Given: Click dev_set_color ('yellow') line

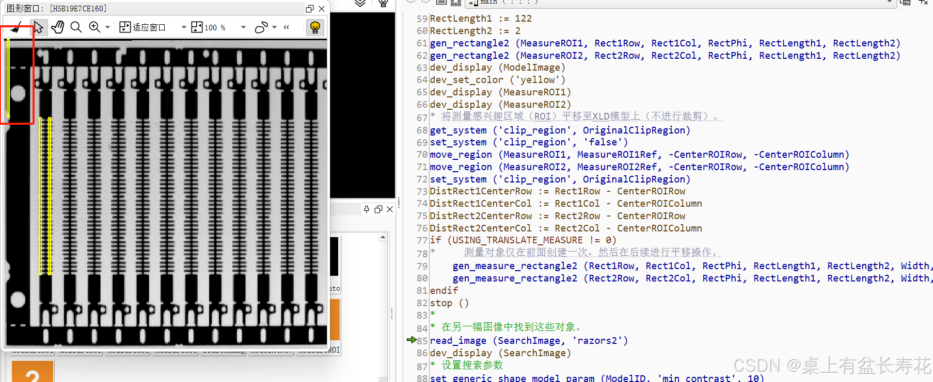Looking at the screenshot, I should pos(498,80).
